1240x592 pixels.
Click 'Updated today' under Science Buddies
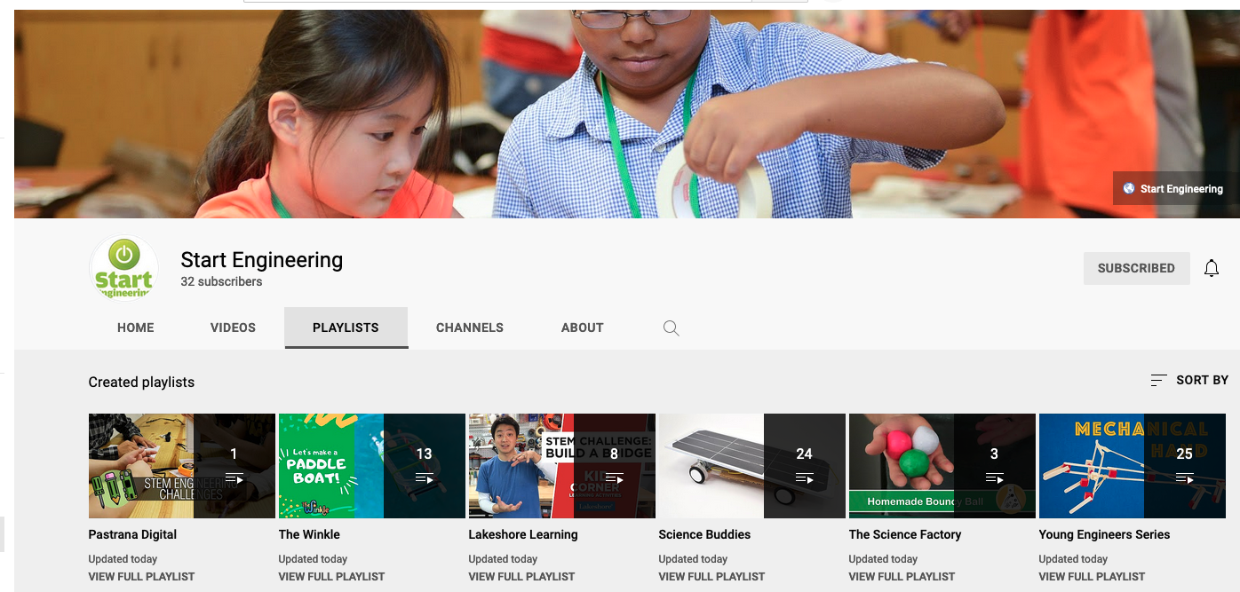pos(693,559)
